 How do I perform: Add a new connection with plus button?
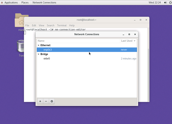[x=40, y=101]
